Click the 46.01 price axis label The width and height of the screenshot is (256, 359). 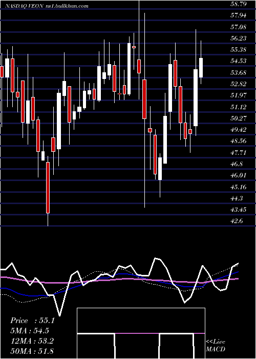[239, 175]
